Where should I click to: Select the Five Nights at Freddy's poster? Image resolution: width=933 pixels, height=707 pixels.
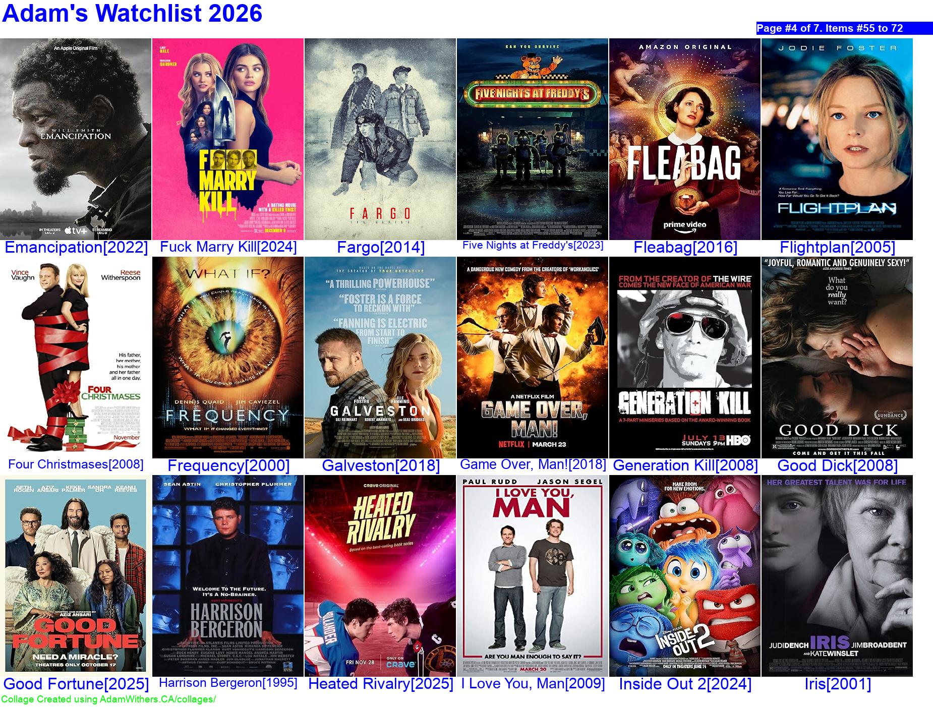point(533,139)
